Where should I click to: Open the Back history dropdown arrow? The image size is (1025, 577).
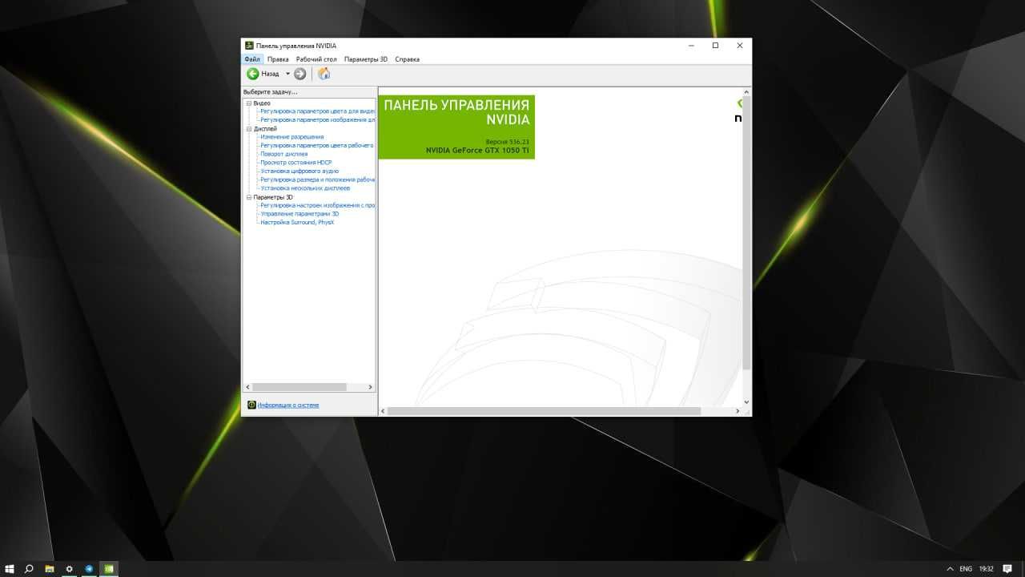(x=288, y=74)
